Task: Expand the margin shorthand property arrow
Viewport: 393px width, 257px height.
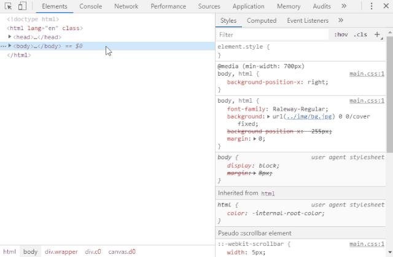Action: coord(255,139)
